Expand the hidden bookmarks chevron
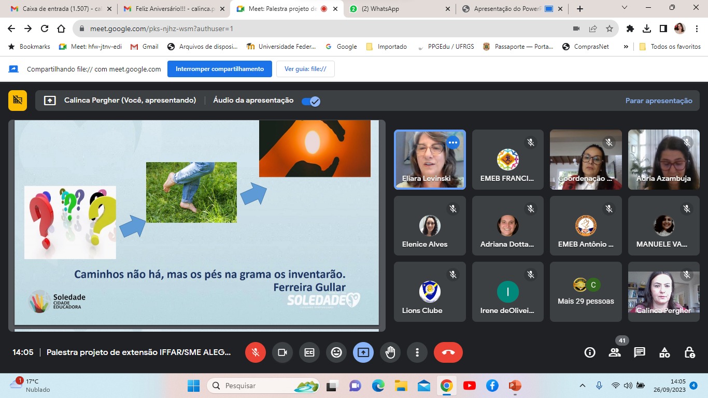Screen dimensions: 708x398 point(626,47)
